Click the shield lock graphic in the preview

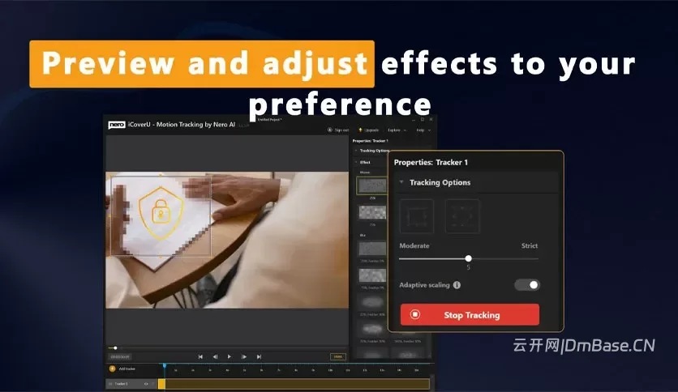[161, 213]
